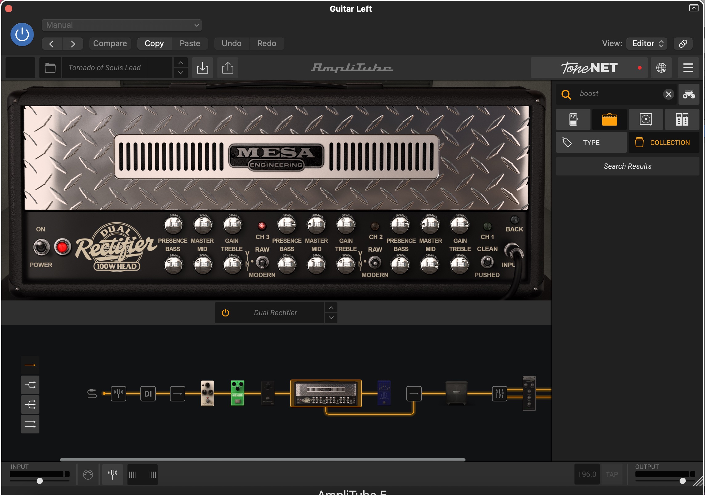Switch to the TYPE filter tab
Image resolution: width=705 pixels, height=495 pixels.
591,143
